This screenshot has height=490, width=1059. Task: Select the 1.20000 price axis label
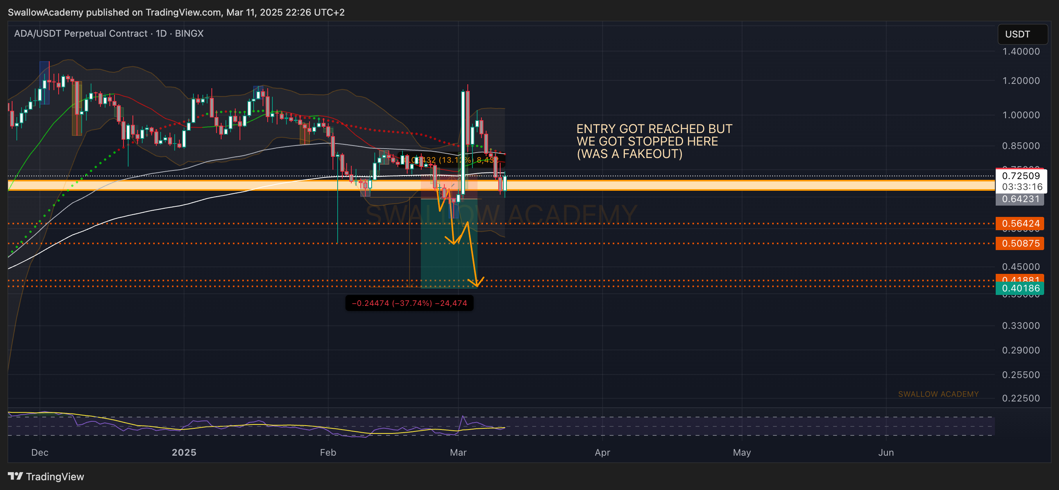[x=1021, y=80]
